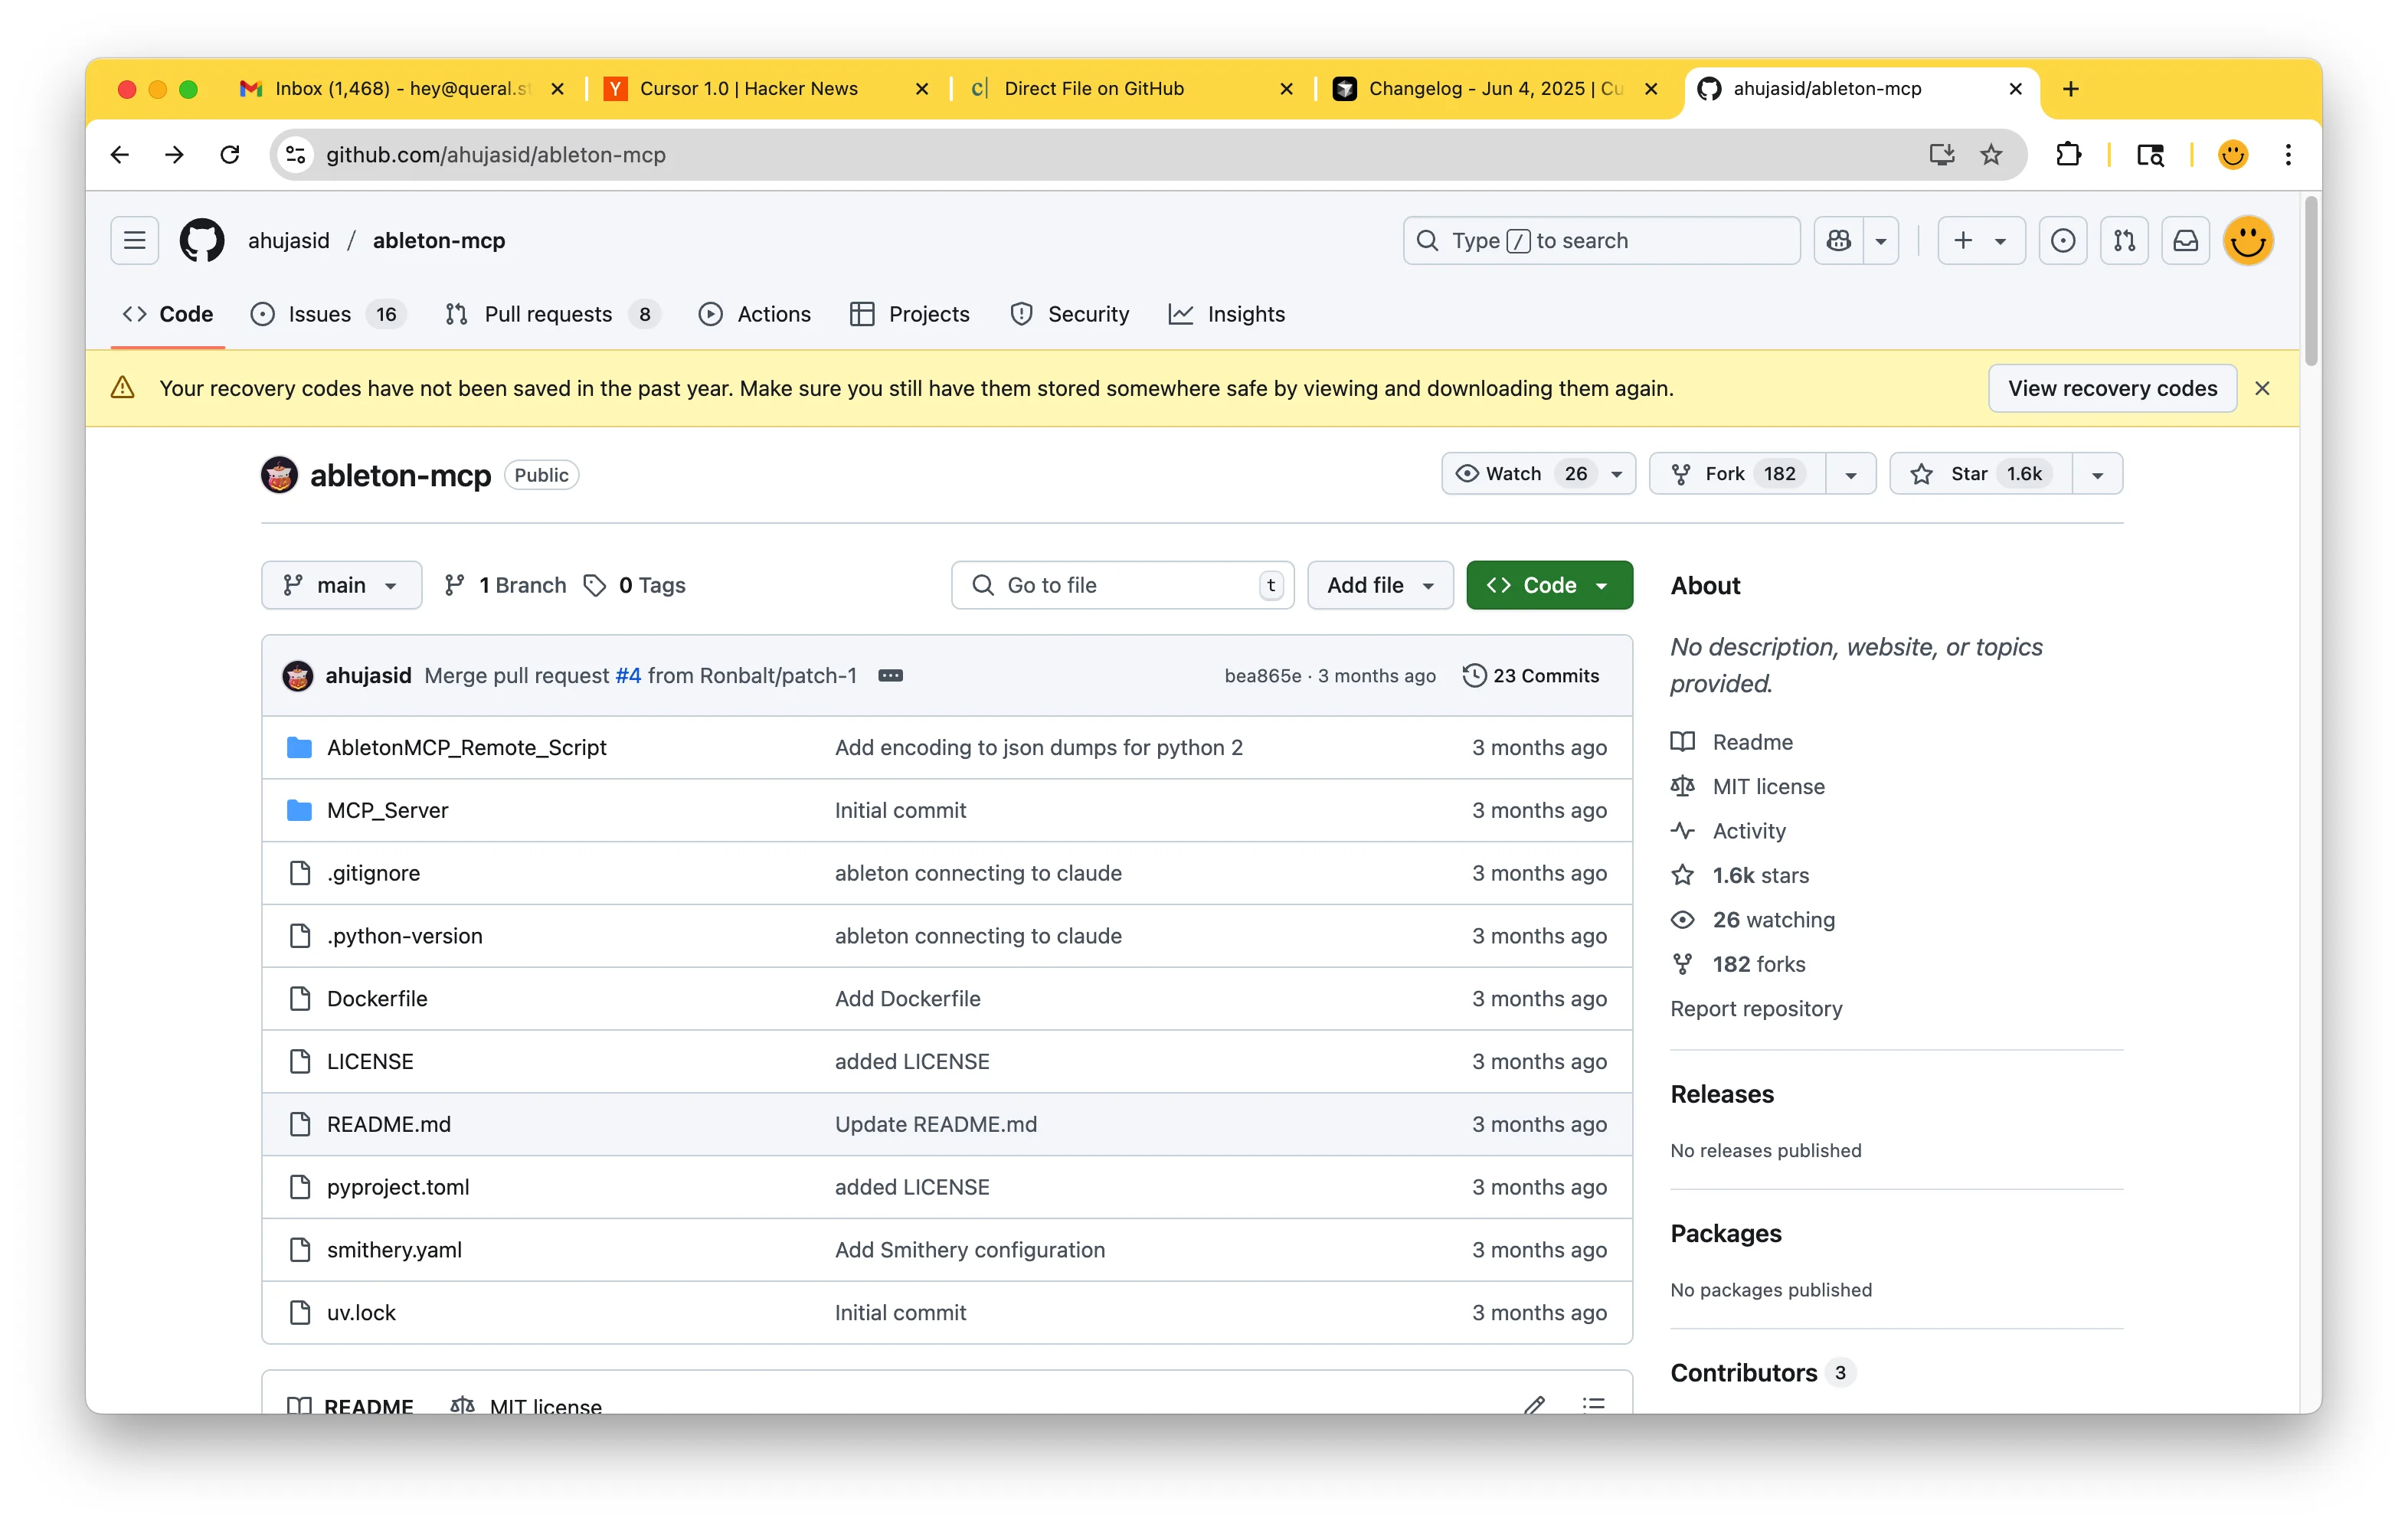This screenshot has width=2408, height=1527.
Task: Switch to the Cursor 1.0 Hacker News tab
Action: pyautogui.click(x=768, y=88)
